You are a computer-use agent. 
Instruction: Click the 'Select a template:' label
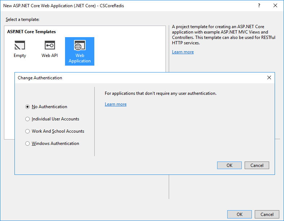click(22, 19)
